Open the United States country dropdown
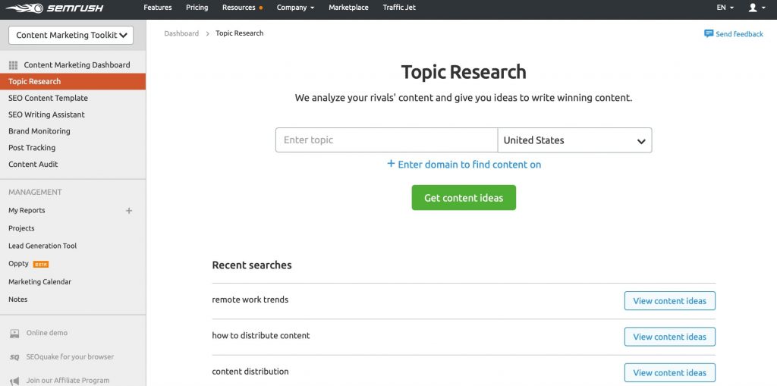777x386 pixels. click(575, 140)
